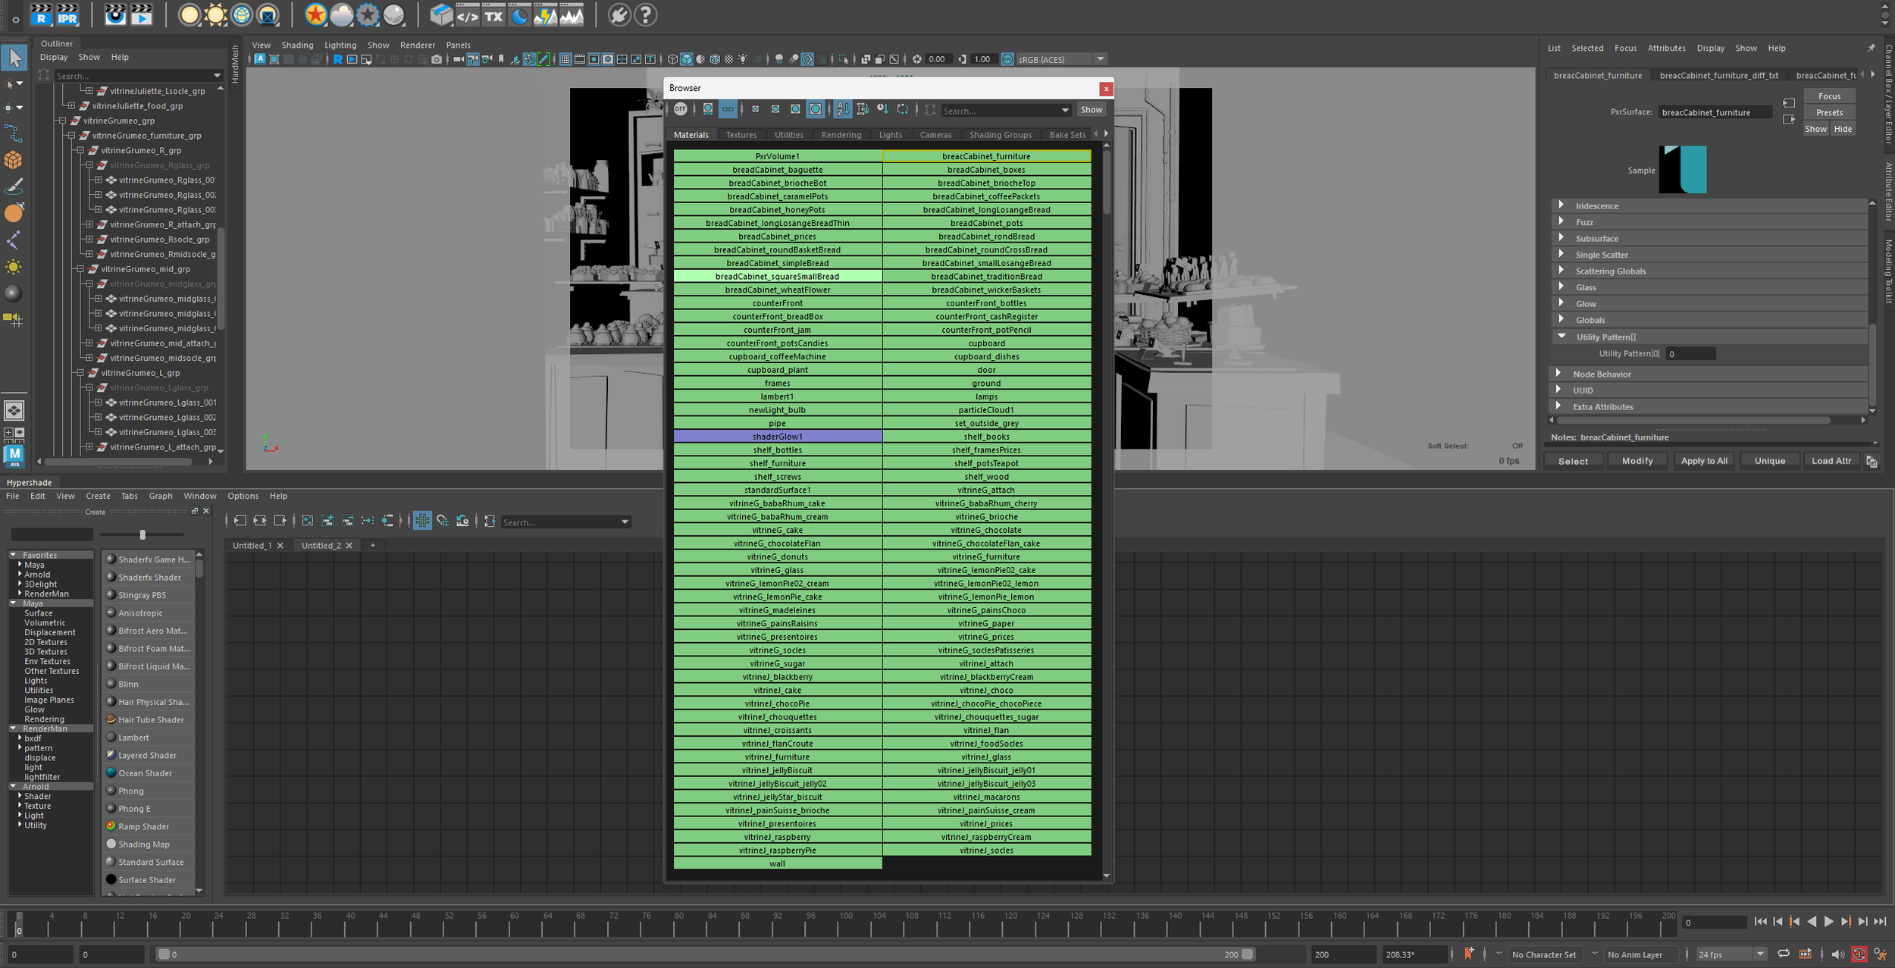1895x968 pixels.
Task: Click sort by time icon in Browser
Action: point(882,109)
